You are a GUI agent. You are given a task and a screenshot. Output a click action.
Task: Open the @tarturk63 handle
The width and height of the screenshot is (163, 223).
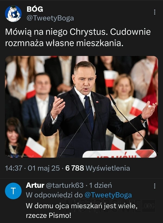(65, 185)
